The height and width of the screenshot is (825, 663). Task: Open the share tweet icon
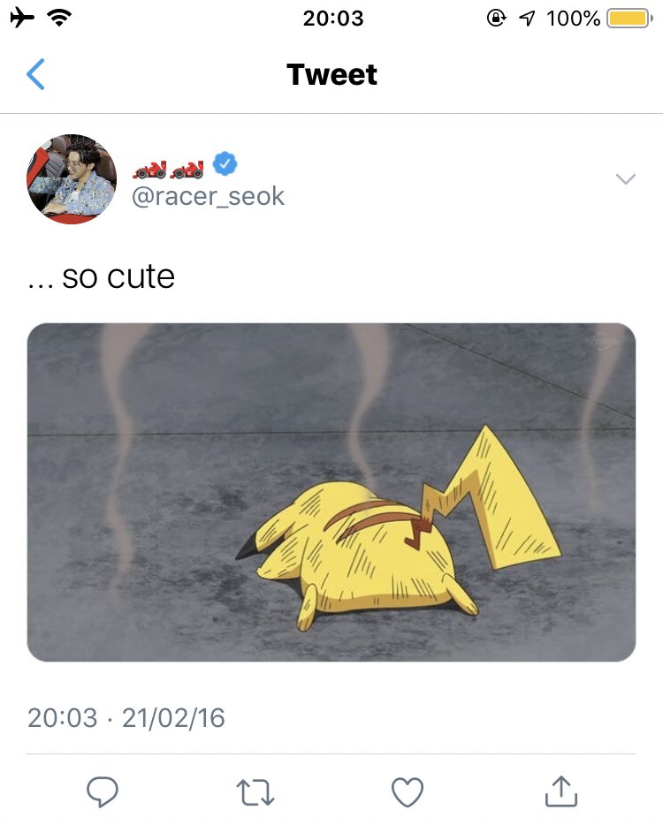tap(560, 791)
